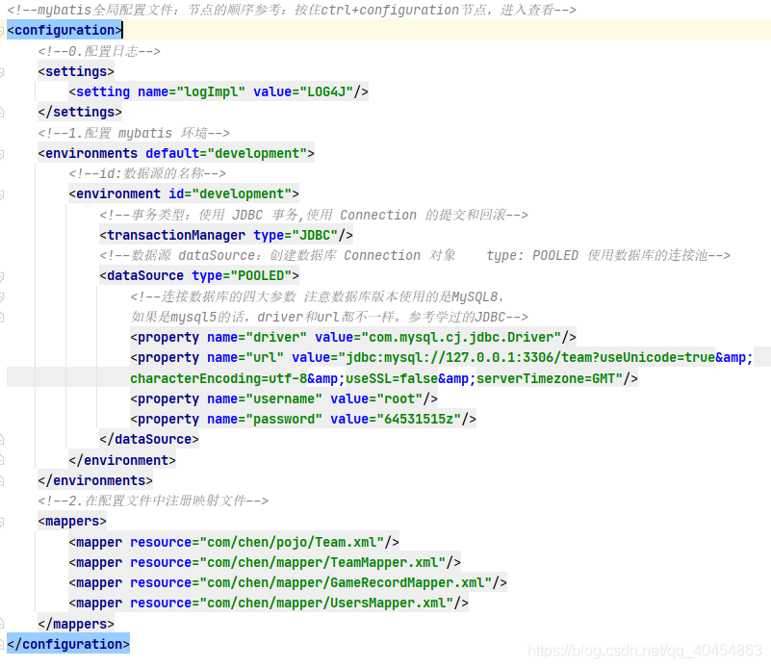Collapse the <environments> block fold marker

(x=2, y=154)
